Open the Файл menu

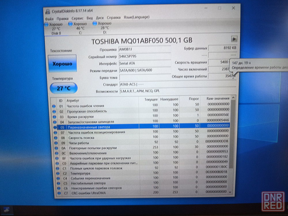click(49, 19)
